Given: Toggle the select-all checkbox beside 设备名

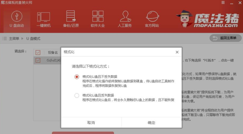Looking at the screenshot, I should [x=38, y=52].
